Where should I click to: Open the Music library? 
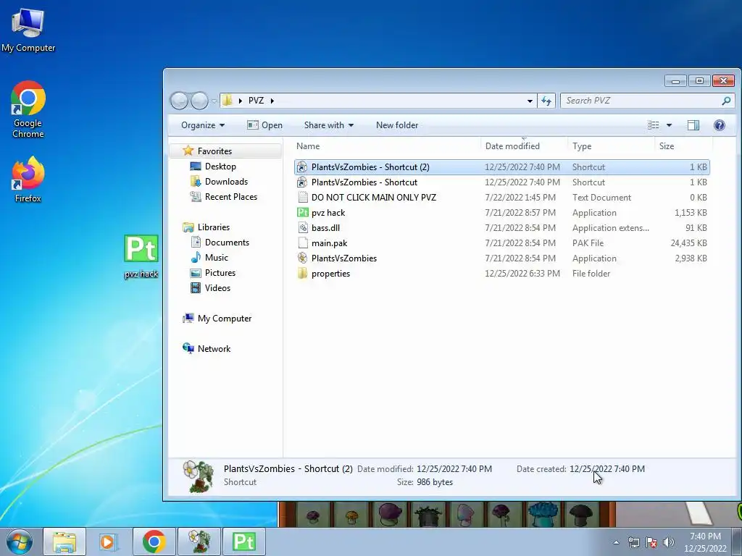(216, 257)
